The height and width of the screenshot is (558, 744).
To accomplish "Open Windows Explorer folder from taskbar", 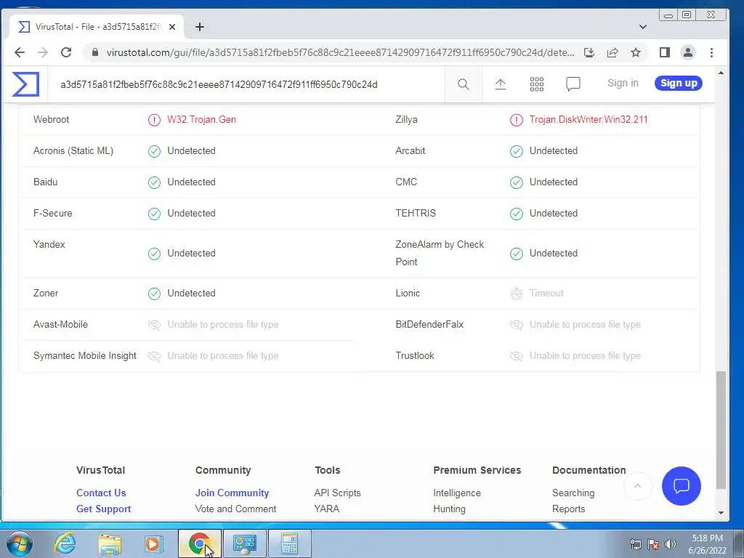I will pyautogui.click(x=110, y=543).
